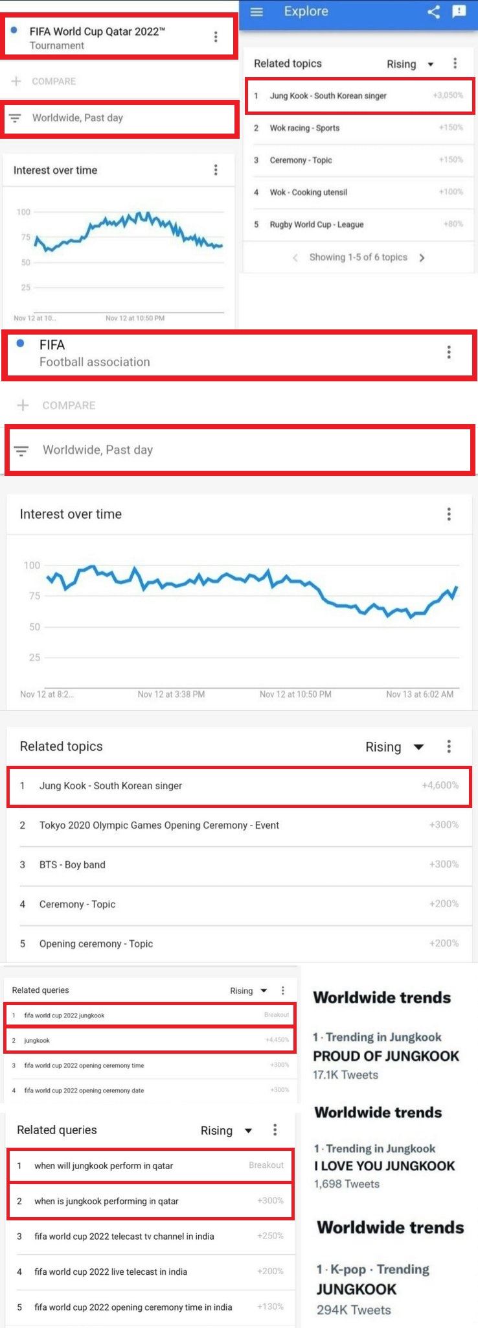Open PROUD OF JUNGKOOK worldwide trend
This screenshot has width=478, height=1328.
pyautogui.click(x=385, y=1056)
